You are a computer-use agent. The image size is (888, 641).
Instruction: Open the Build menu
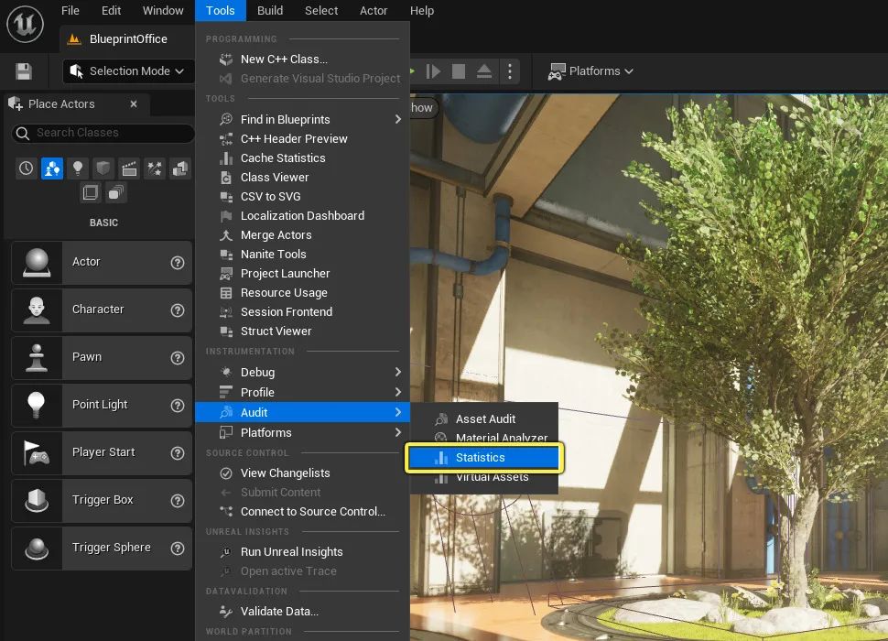pyautogui.click(x=270, y=11)
